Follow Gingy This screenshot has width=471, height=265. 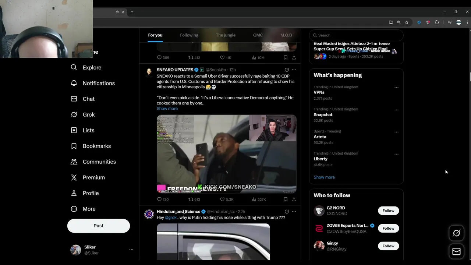[388, 246]
